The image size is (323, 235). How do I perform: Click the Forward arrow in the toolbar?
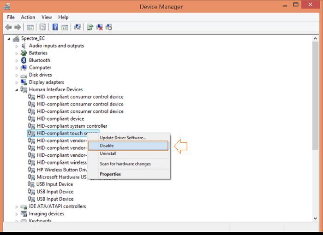click(x=18, y=27)
